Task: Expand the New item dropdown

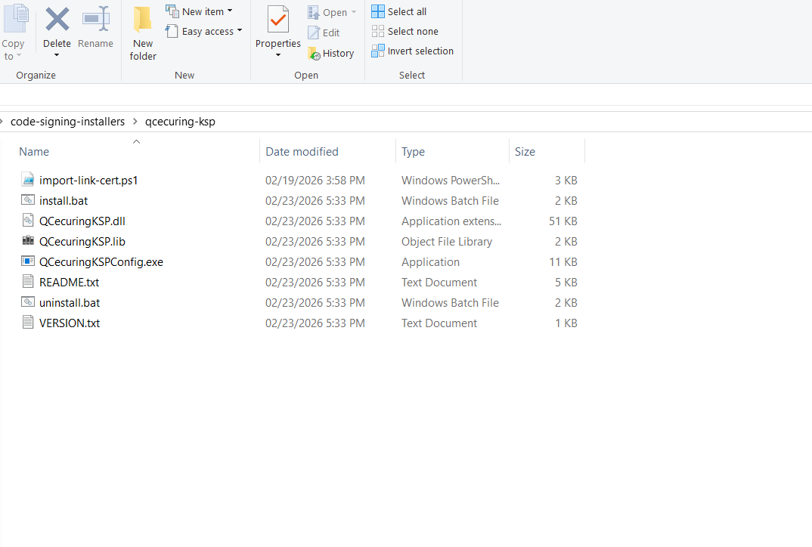Action: point(230,11)
